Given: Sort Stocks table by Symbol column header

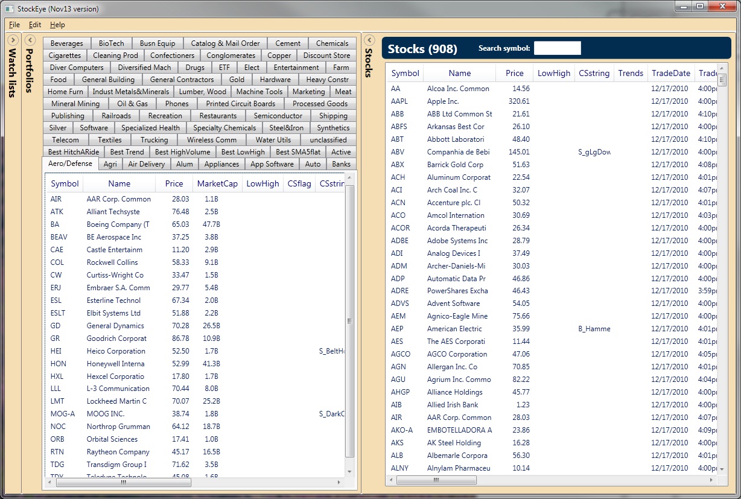Looking at the screenshot, I should click(x=405, y=73).
